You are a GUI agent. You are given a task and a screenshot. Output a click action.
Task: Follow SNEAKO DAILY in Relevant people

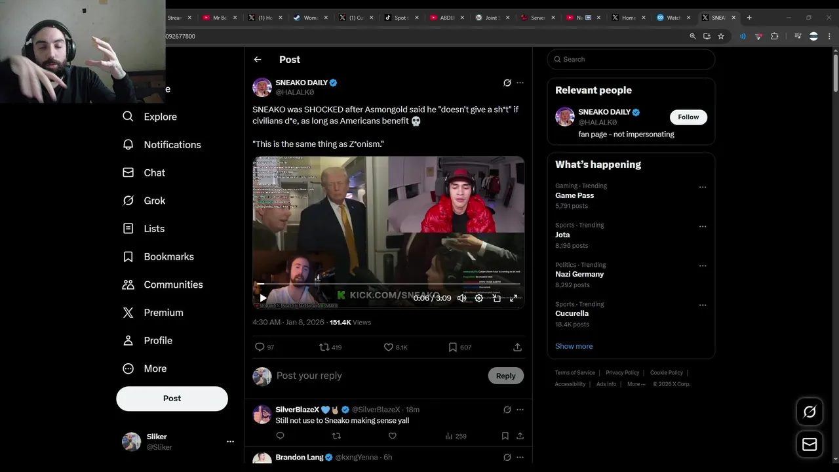(x=688, y=117)
